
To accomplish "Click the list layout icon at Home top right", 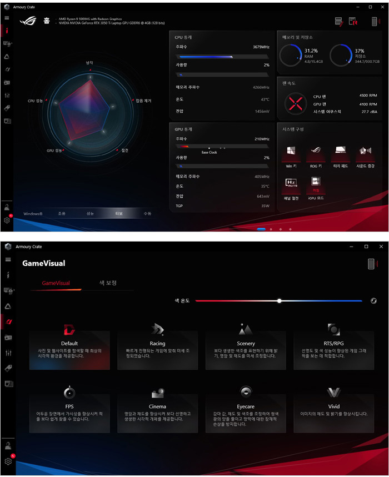I will pos(339,21).
